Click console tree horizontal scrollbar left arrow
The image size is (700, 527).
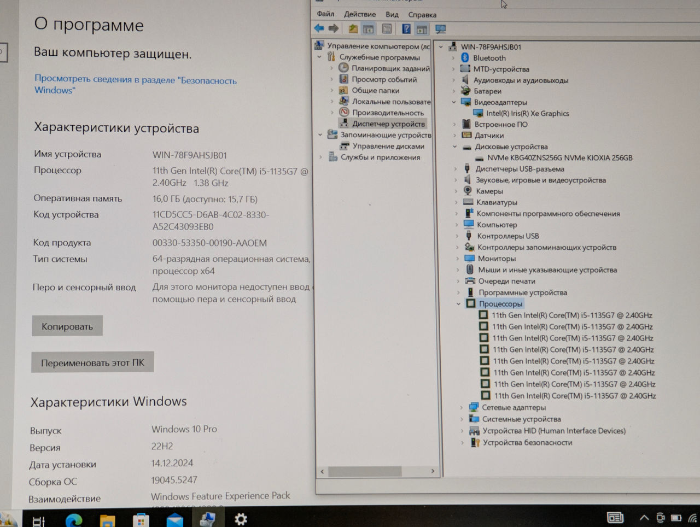pos(322,471)
